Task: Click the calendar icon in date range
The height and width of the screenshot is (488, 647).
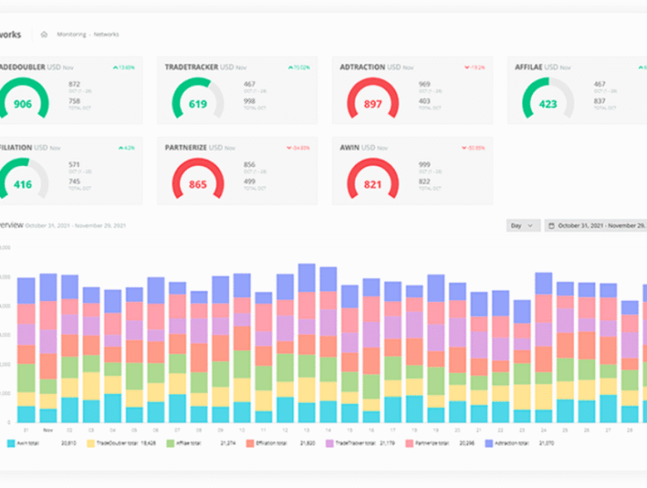Action: [x=551, y=226]
